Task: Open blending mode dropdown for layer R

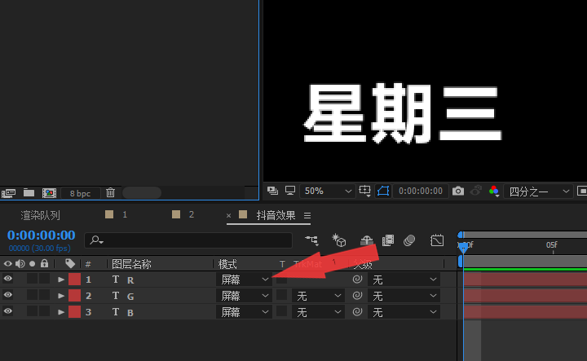Action: [x=245, y=279]
